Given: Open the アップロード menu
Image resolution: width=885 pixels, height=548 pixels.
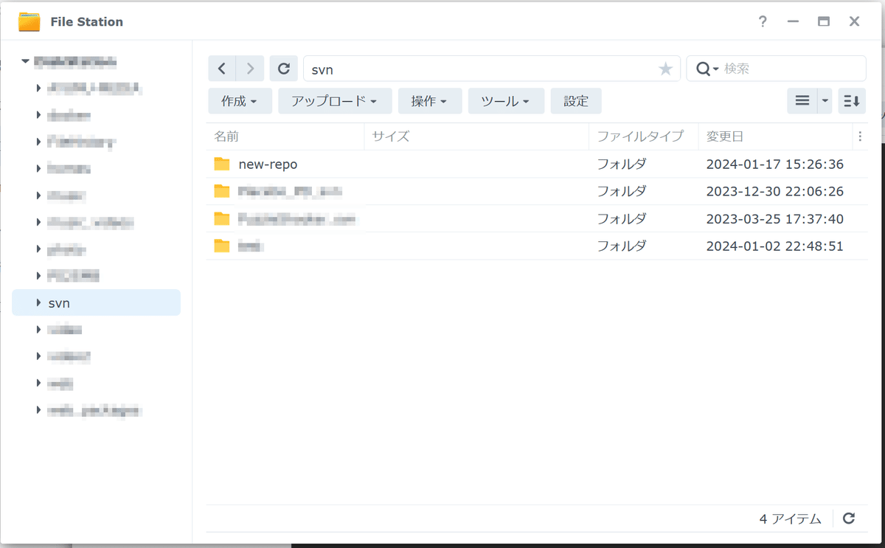Looking at the screenshot, I should (x=335, y=101).
